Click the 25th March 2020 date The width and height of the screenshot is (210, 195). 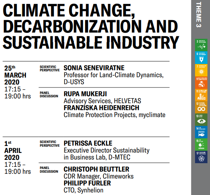click(15, 75)
